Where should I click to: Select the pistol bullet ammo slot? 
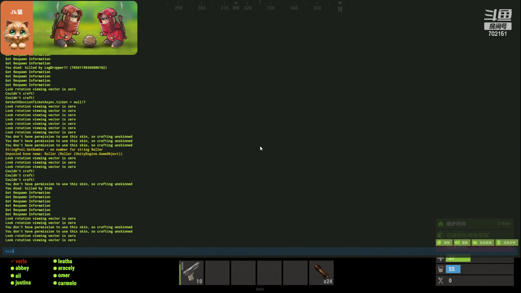[321, 273]
